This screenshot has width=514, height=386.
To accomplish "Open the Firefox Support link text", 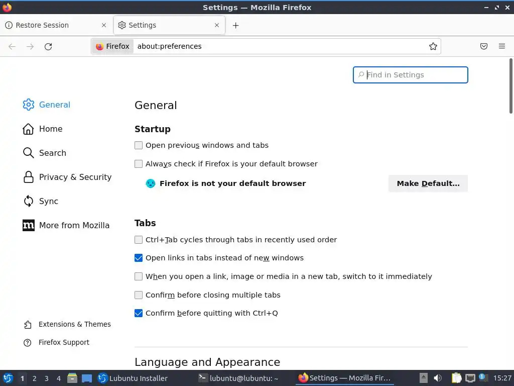I will [x=64, y=342].
